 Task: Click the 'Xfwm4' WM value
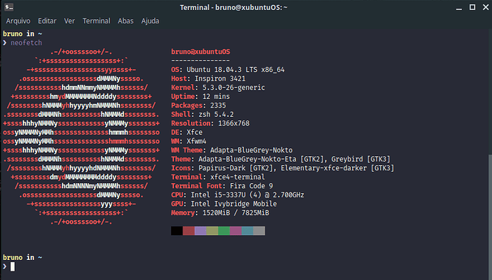196,141
